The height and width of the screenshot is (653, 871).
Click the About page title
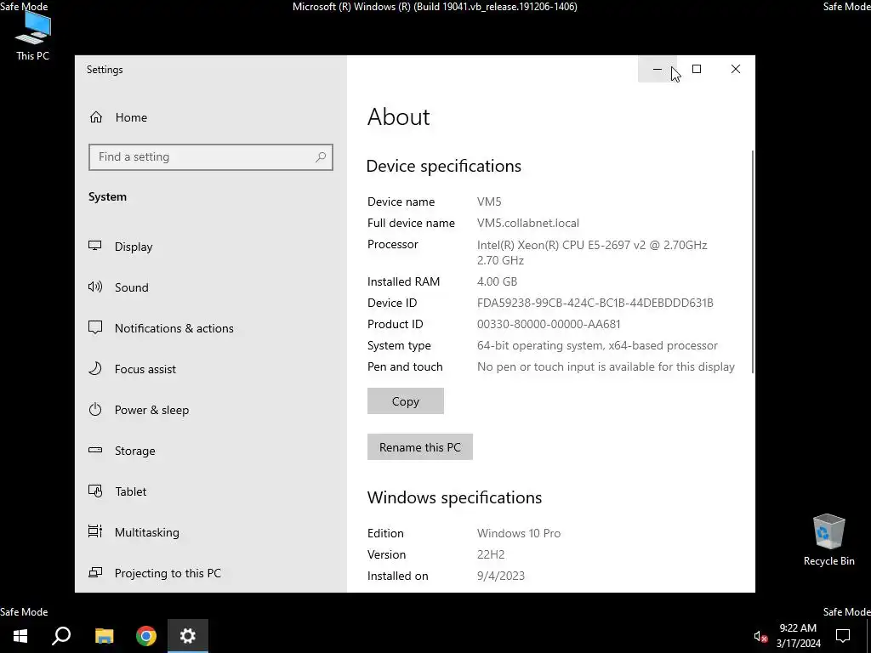pyautogui.click(x=398, y=116)
